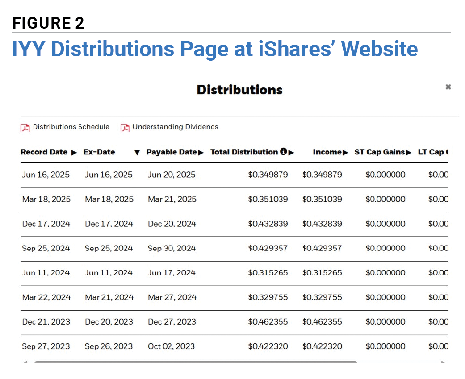
Task: Select the Sep 26, 2023 ex-date
Action: pos(109,347)
